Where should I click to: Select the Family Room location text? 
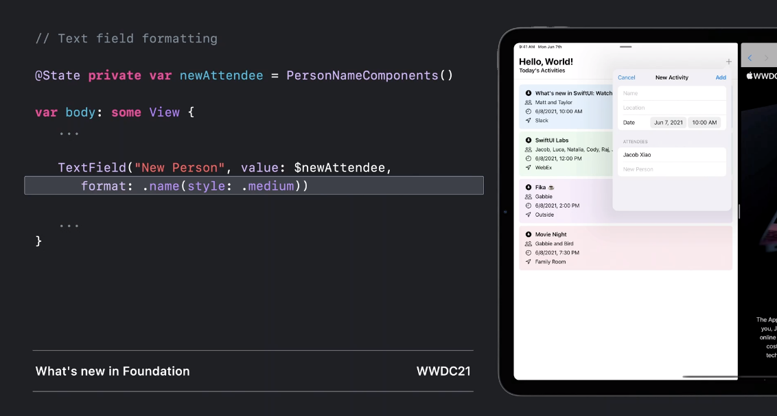pos(550,262)
